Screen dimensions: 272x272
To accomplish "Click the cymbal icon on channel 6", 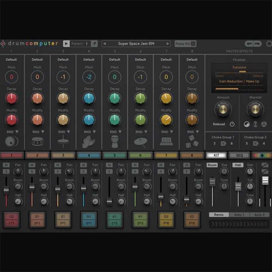I will tap(140, 142).
